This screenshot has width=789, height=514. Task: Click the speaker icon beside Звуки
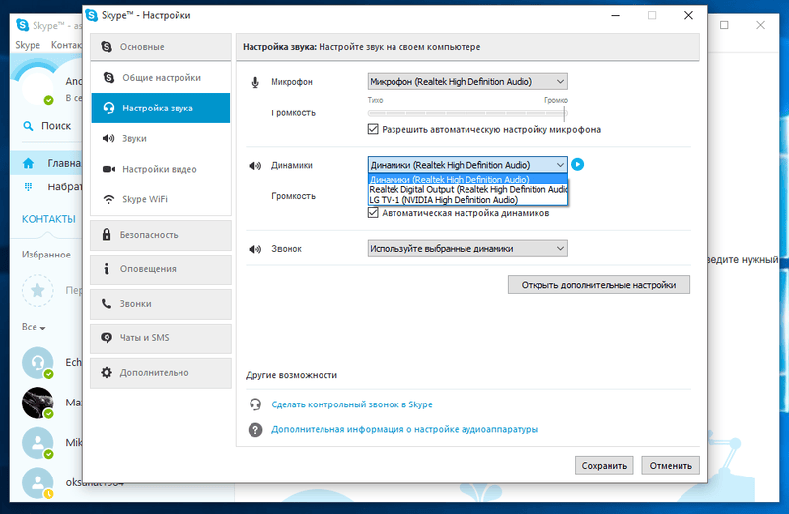[x=108, y=138]
